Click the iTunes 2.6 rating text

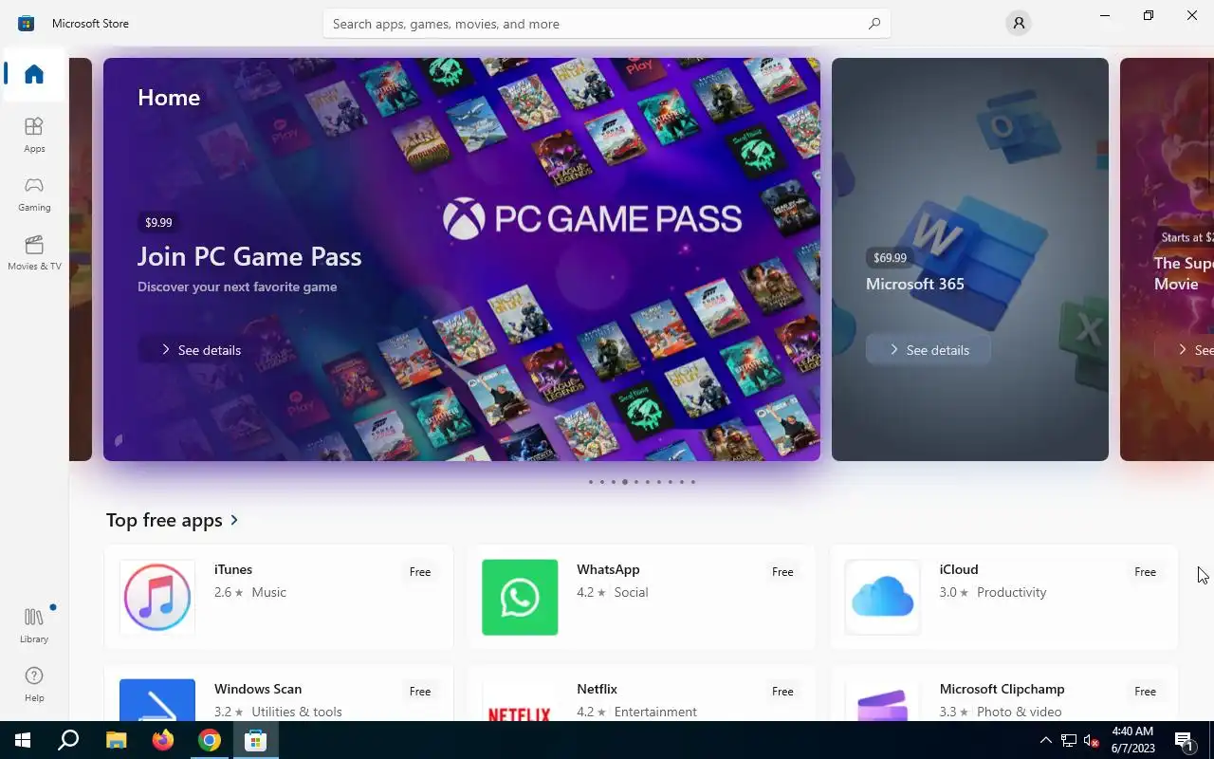229,592
